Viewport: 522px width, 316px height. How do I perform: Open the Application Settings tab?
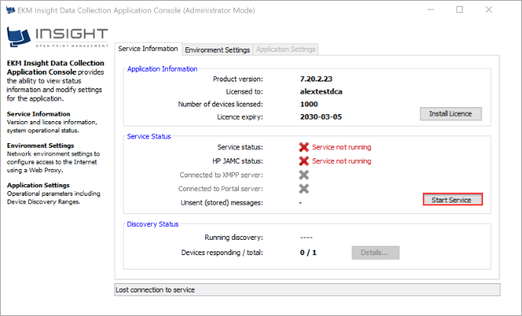click(x=286, y=49)
